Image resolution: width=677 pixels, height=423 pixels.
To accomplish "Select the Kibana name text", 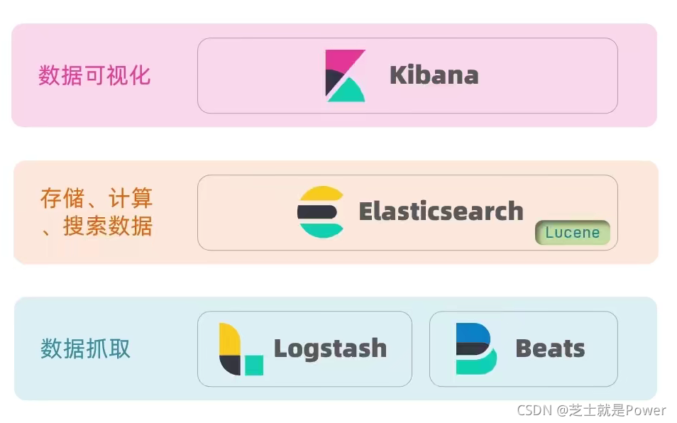I will pos(434,75).
